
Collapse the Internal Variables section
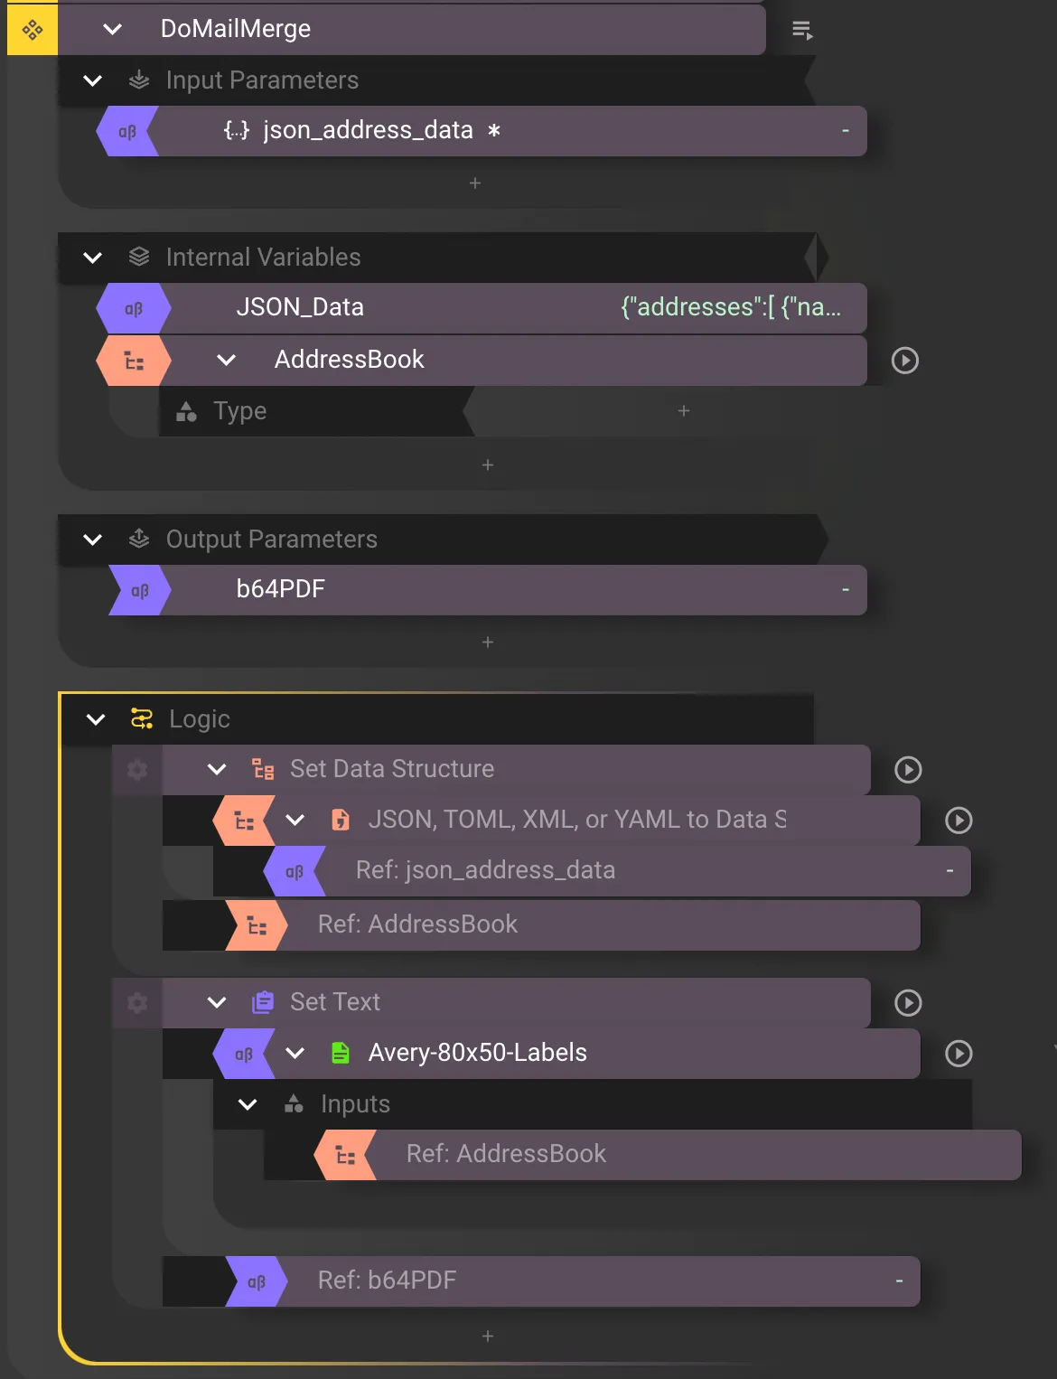pyautogui.click(x=92, y=258)
